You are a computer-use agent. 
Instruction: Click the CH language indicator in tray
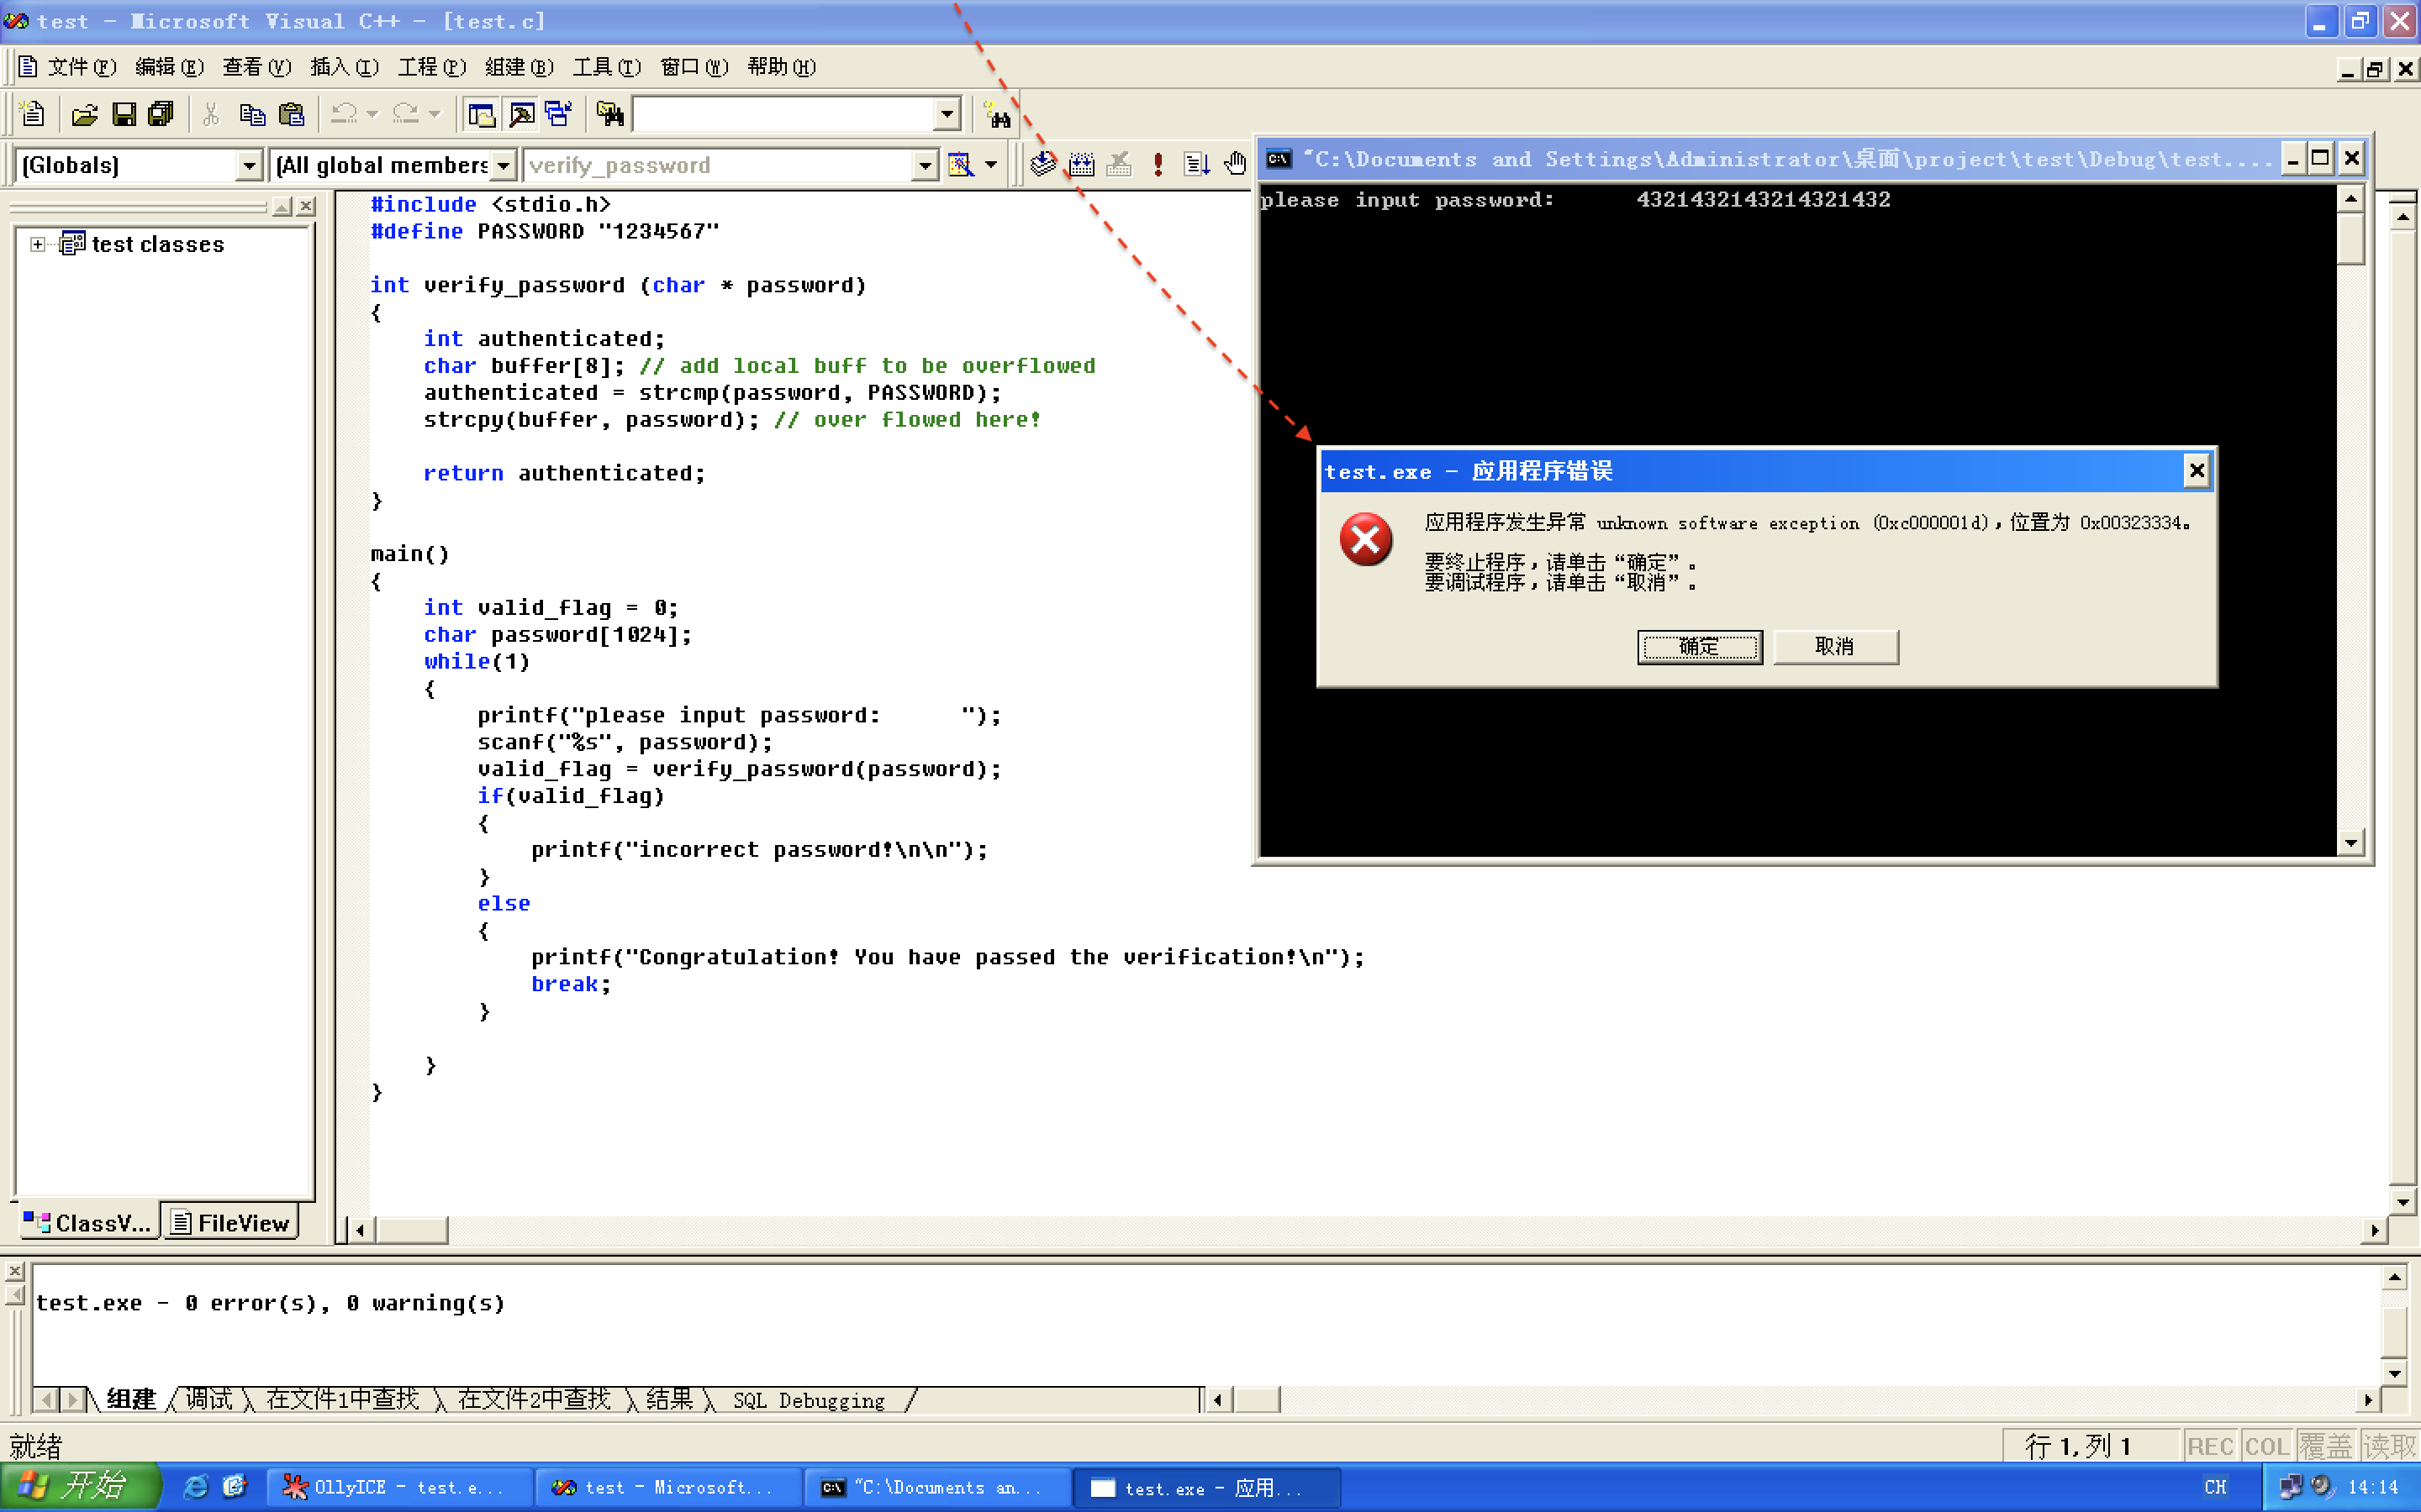[2216, 1487]
